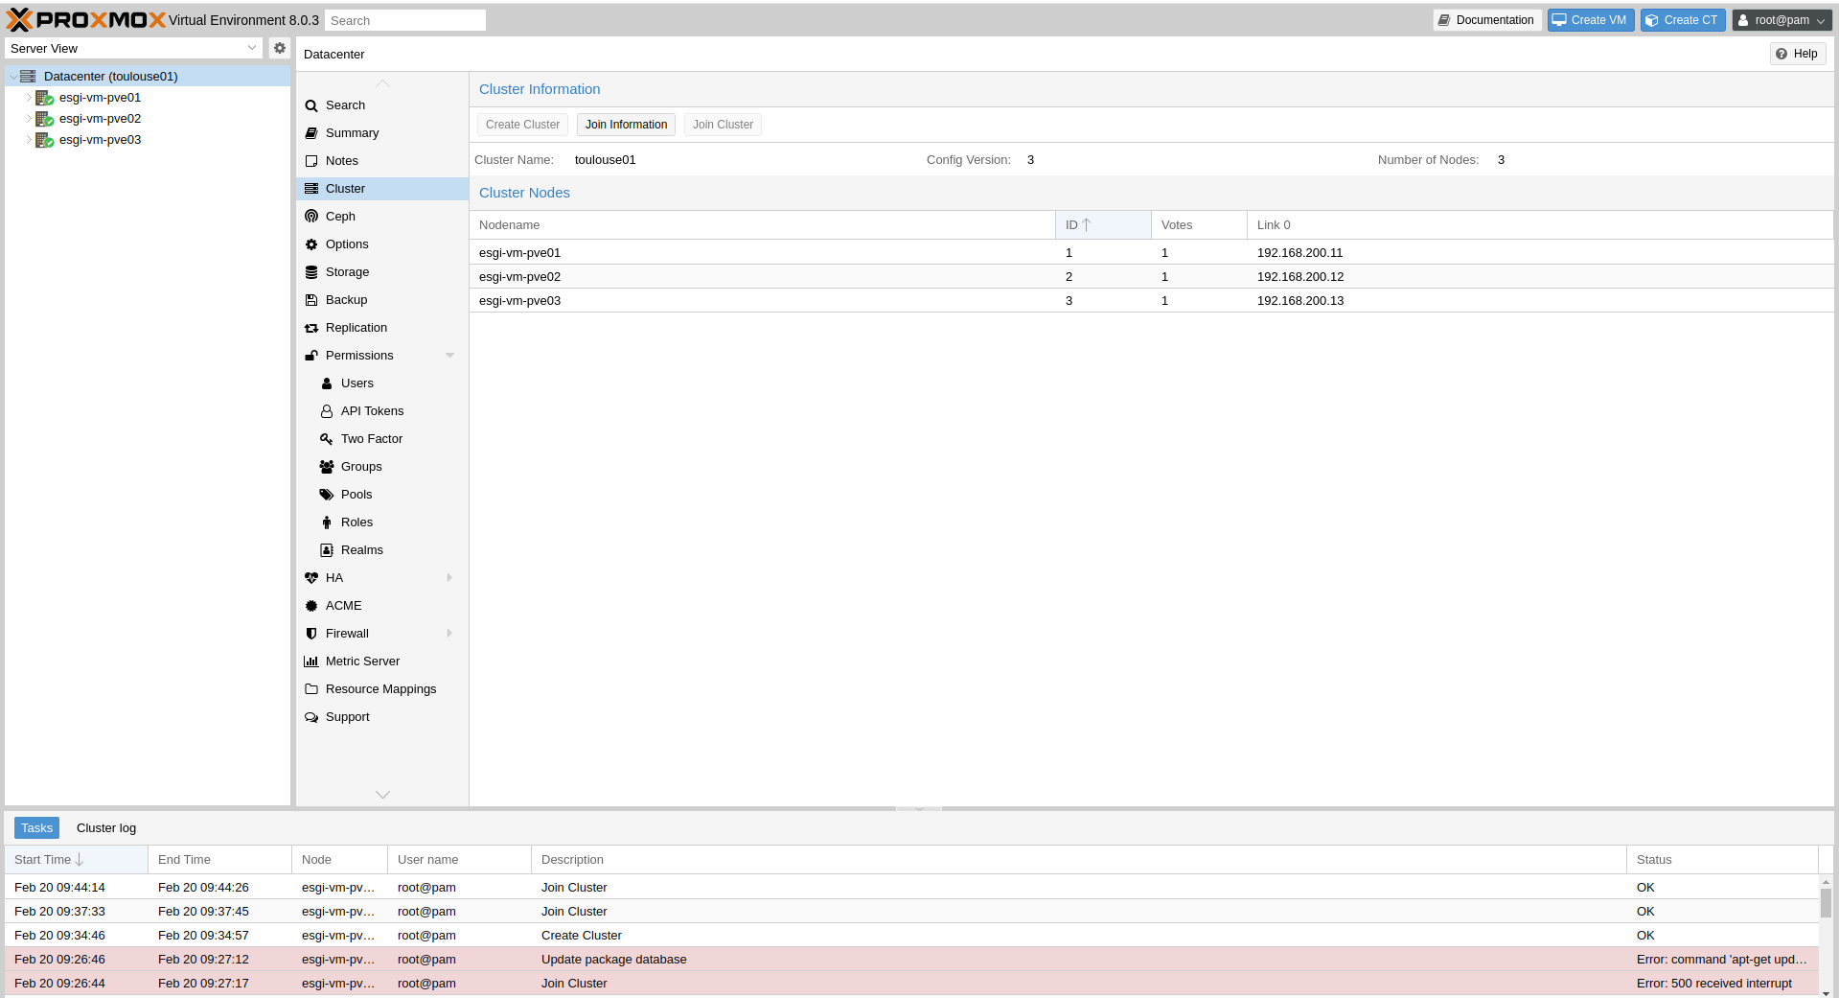The height and width of the screenshot is (998, 1839).
Task: Click the Support chat icon
Action: pyautogui.click(x=311, y=717)
